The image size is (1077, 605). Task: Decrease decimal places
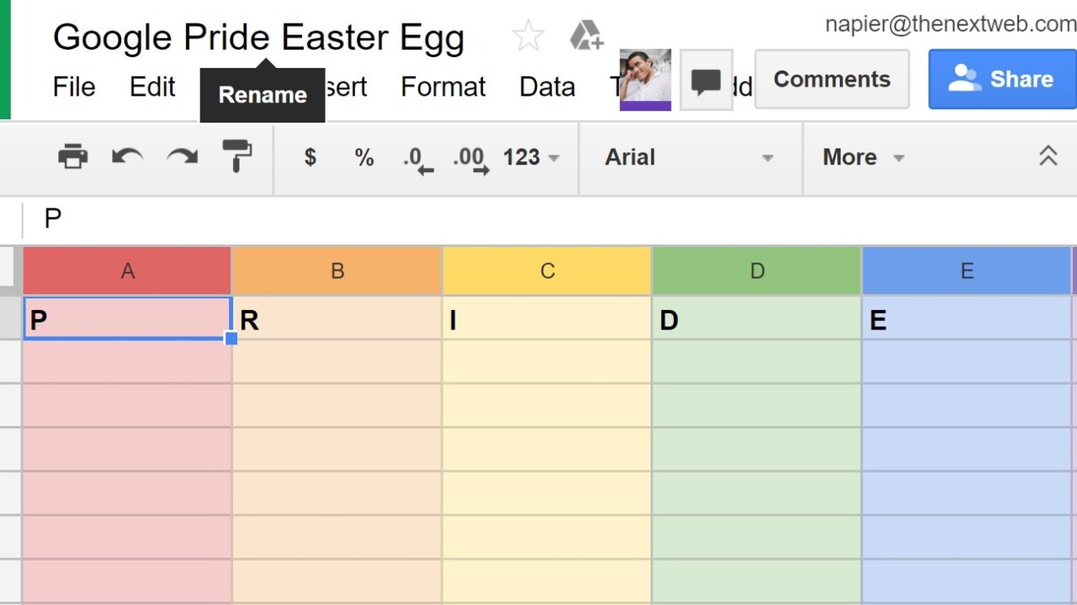[x=417, y=159]
